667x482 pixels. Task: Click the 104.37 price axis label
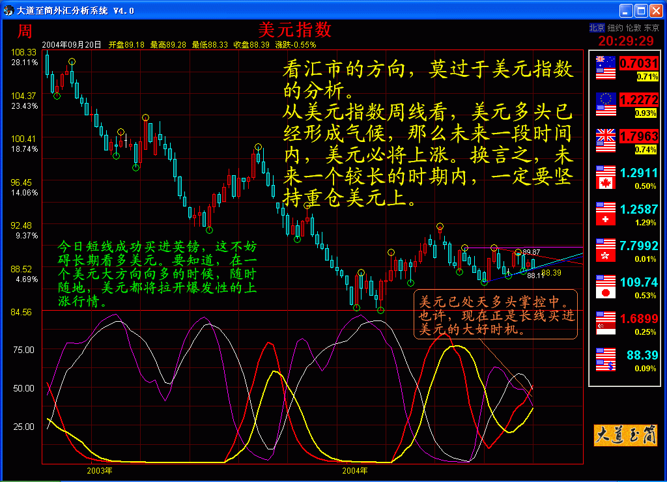24,96
